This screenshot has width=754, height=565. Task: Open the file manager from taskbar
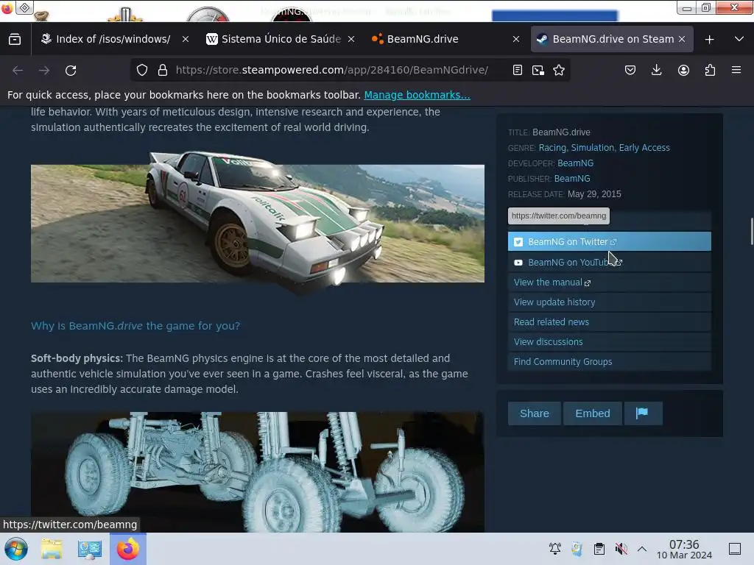point(52,549)
